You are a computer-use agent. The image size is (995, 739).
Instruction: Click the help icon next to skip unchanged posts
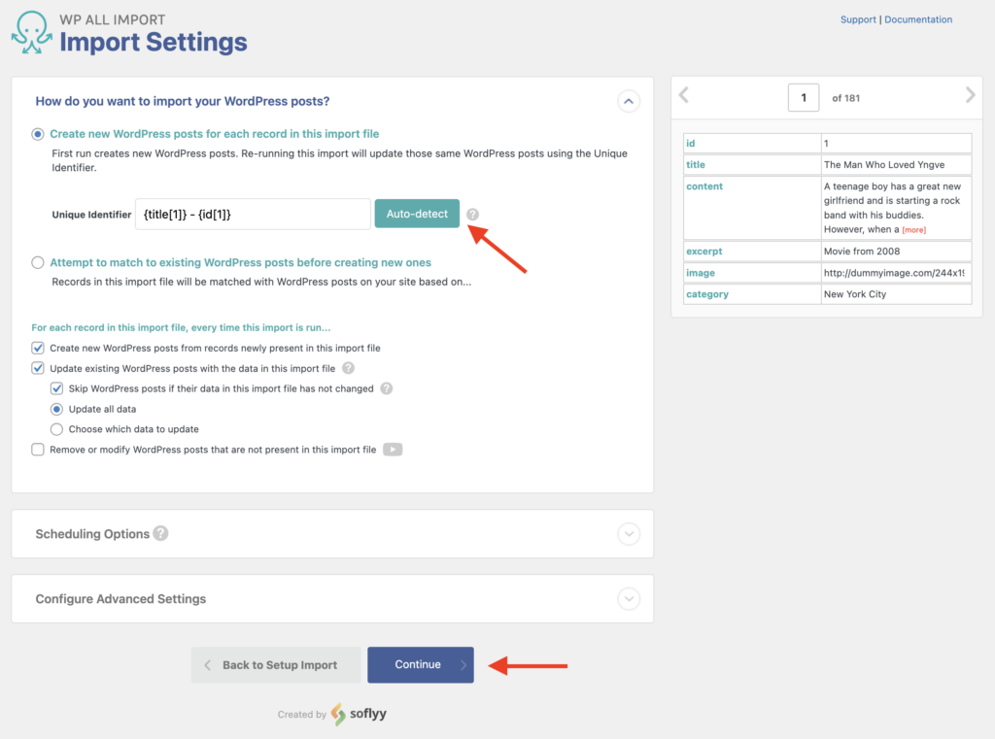click(386, 387)
